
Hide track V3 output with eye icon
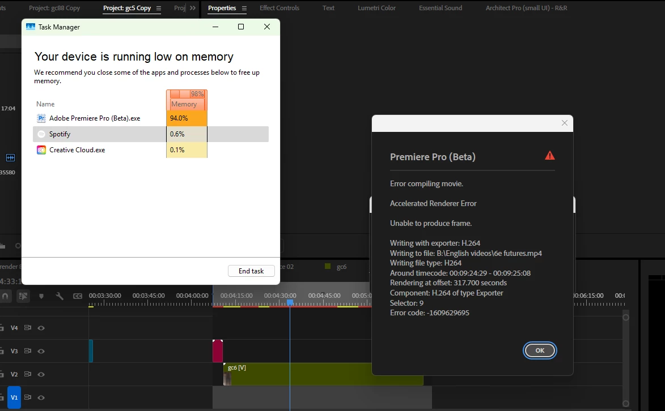41,351
